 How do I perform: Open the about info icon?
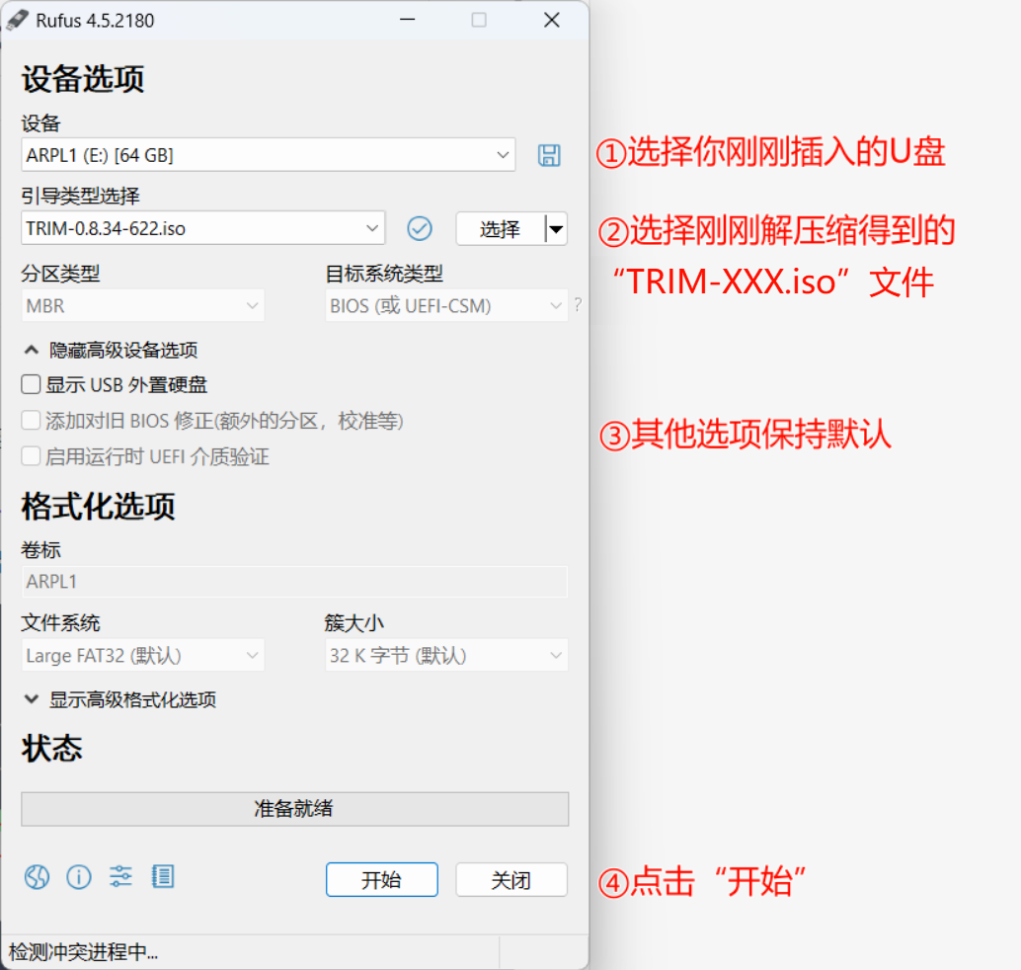(x=79, y=877)
